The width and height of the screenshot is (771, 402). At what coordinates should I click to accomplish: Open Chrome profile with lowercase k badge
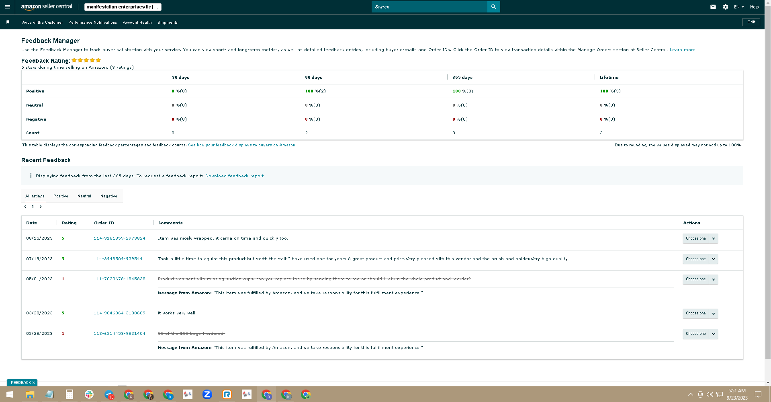point(168,394)
